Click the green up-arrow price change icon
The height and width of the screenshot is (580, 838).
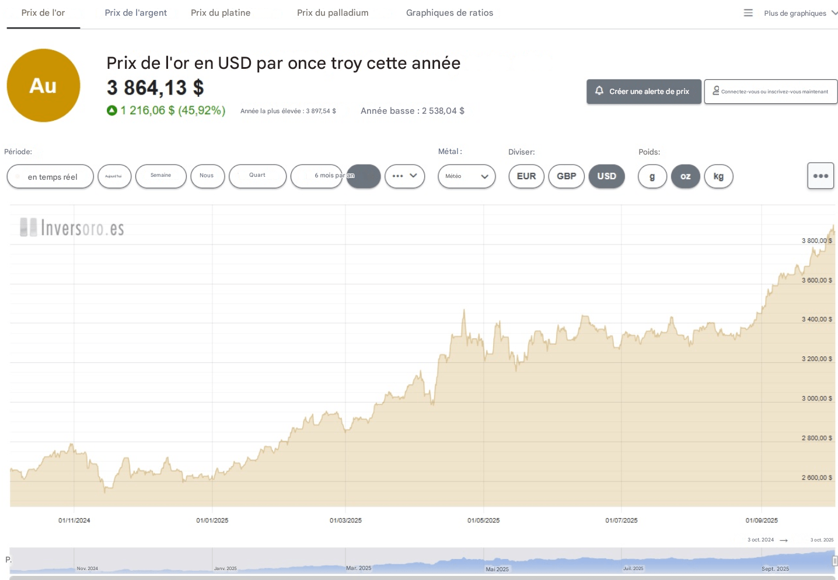(x=112, y=110)
